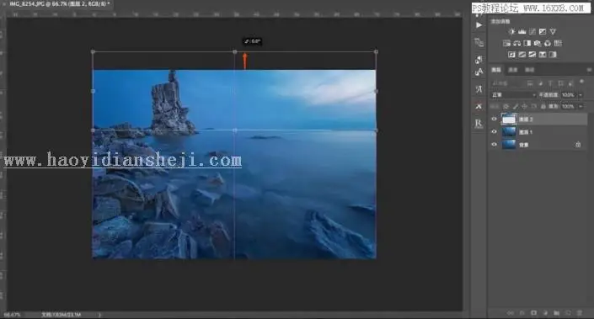
Task: Select the IMG_8254.JPG document tab
Action: tap(60, 3)
